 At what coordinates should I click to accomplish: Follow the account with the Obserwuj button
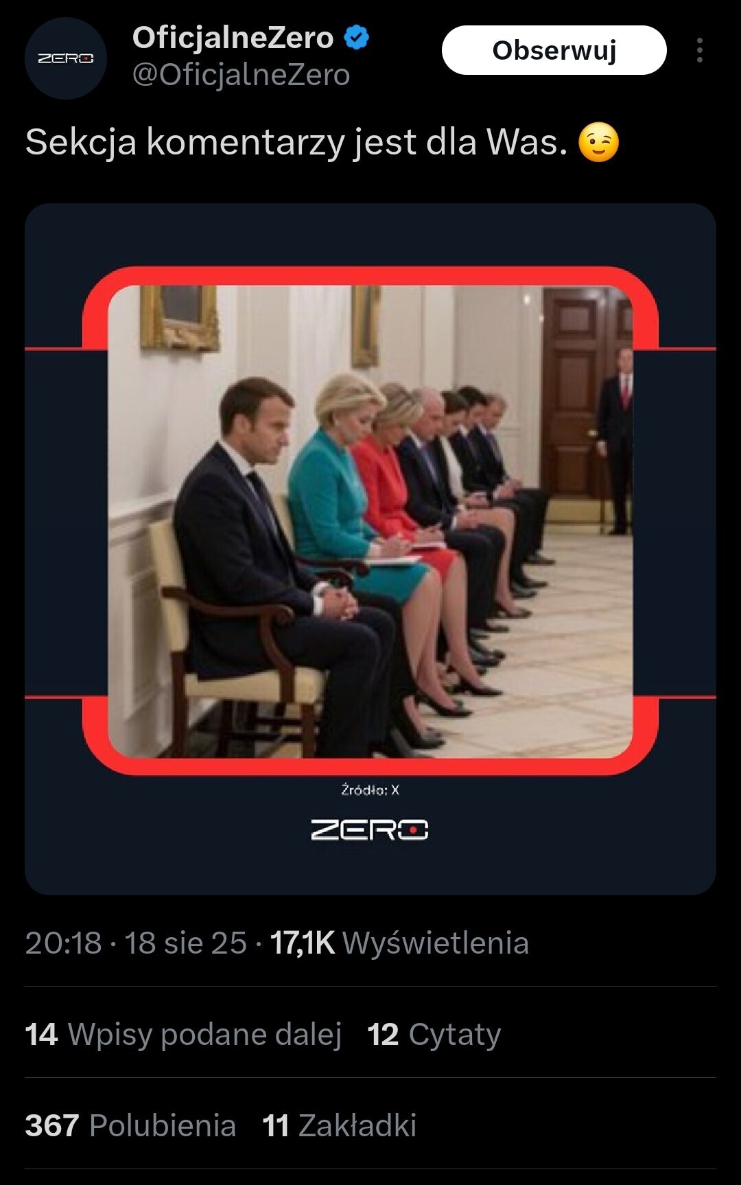point(554,50)
